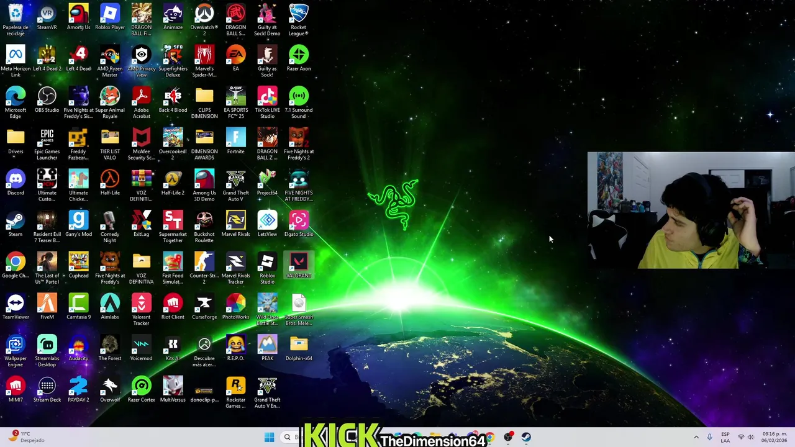Launch CurseForge
Screen dimensions: 795x447
pyautogui.click(x=204, y=307)
